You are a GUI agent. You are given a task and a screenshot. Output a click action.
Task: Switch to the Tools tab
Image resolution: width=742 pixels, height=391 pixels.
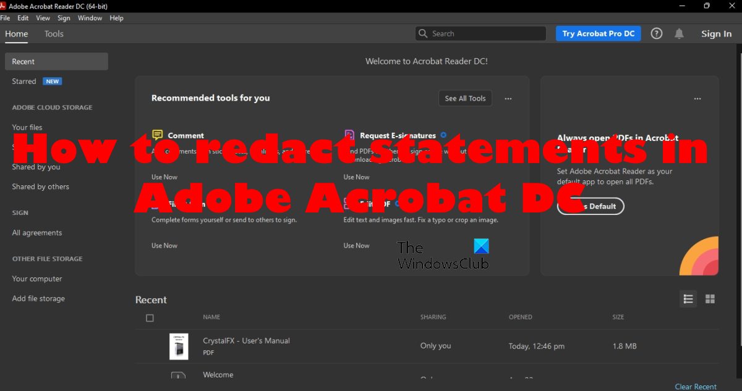pyautogui.click(x=54, y=33)
